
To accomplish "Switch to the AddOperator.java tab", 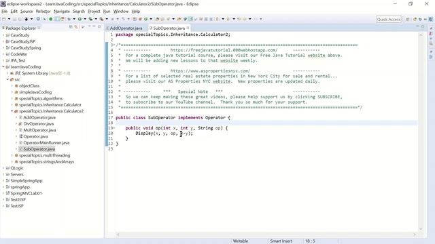I will [126, 28].
